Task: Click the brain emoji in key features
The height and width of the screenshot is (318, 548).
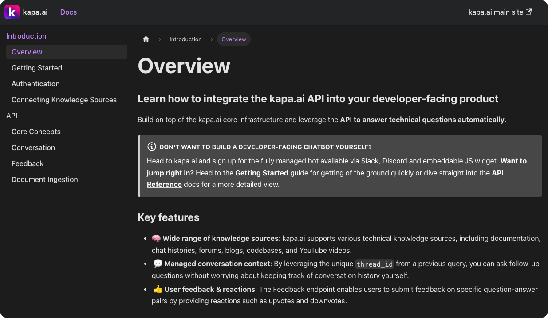Action: 156,238
